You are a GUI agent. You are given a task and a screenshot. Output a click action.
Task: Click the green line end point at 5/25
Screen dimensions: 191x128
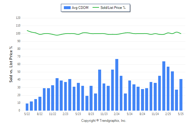point(181,34)
